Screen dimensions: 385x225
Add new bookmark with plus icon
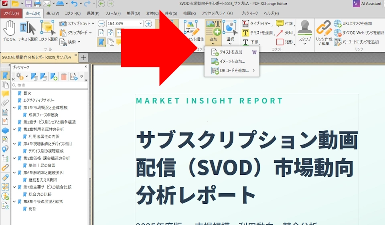54,77
